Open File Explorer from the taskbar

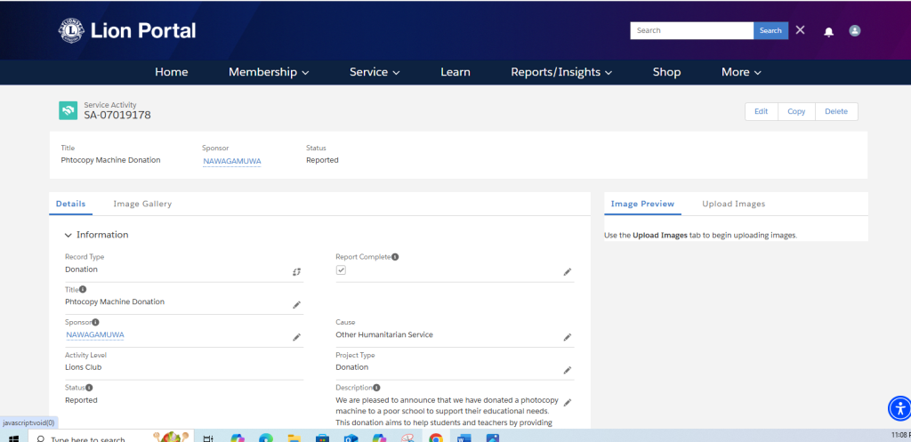[294, 438]
